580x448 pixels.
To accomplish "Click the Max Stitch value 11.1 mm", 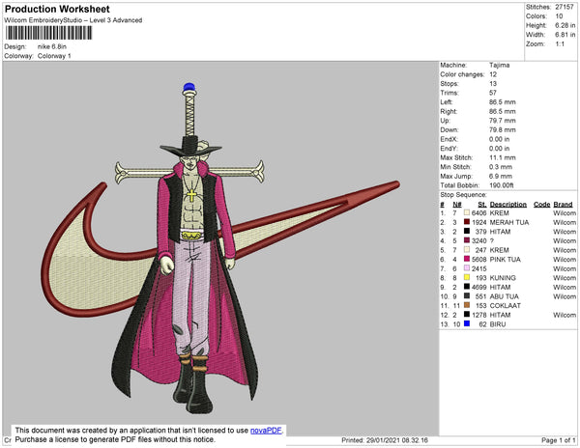I will [x=503, y=157].
